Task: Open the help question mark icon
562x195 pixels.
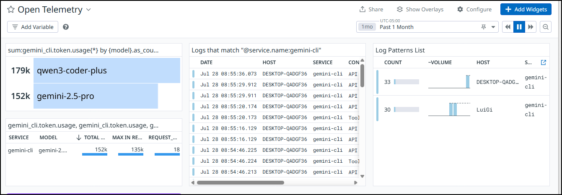Action: point(66,27)
